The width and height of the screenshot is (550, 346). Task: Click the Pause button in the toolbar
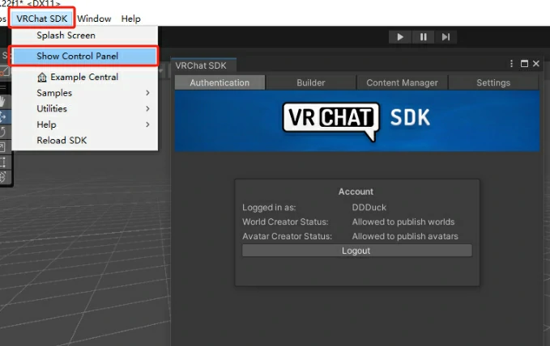423,37
